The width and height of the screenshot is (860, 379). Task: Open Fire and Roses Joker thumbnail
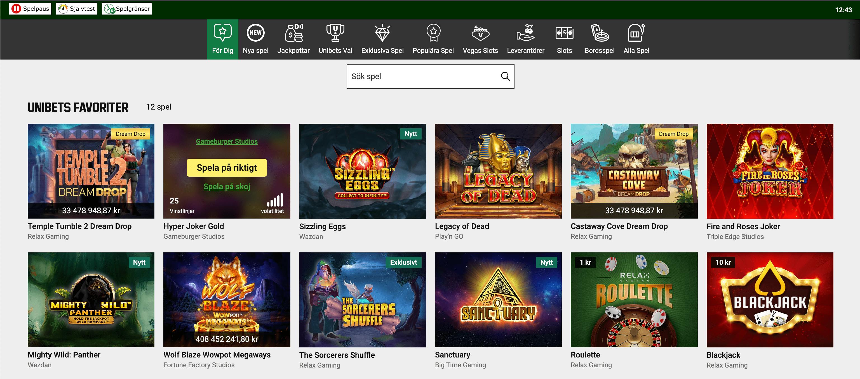coord(770,171)
